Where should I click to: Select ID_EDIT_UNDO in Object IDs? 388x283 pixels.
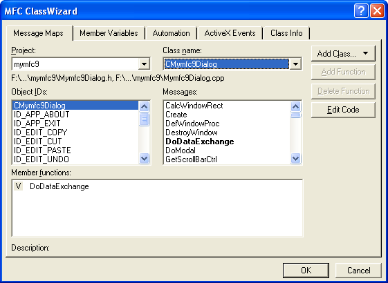75,159
